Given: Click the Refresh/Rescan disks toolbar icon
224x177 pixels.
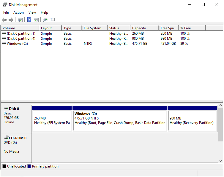Looking at the screenshot, I should 45,20.
